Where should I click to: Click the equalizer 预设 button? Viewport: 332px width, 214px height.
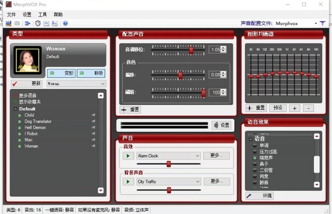coord(278,108)
